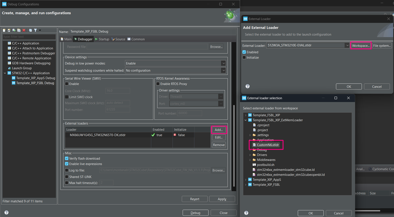Select CustomN6.stldr file
The width and height of the screenshot is (394, 217).
point(266,145)
